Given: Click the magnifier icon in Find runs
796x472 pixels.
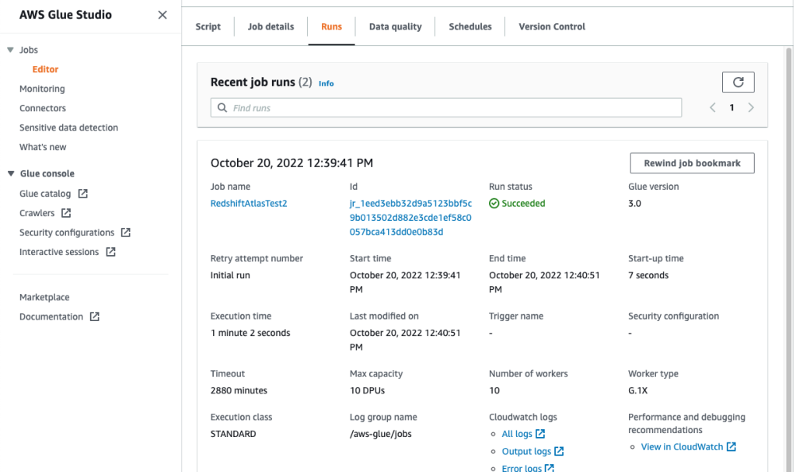Looking at the screenshot, I should point(221,107).
